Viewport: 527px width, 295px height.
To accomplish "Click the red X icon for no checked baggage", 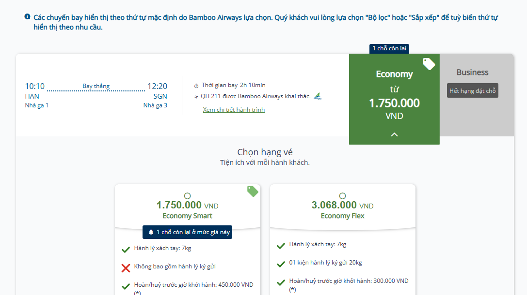I will coord(126,268).
